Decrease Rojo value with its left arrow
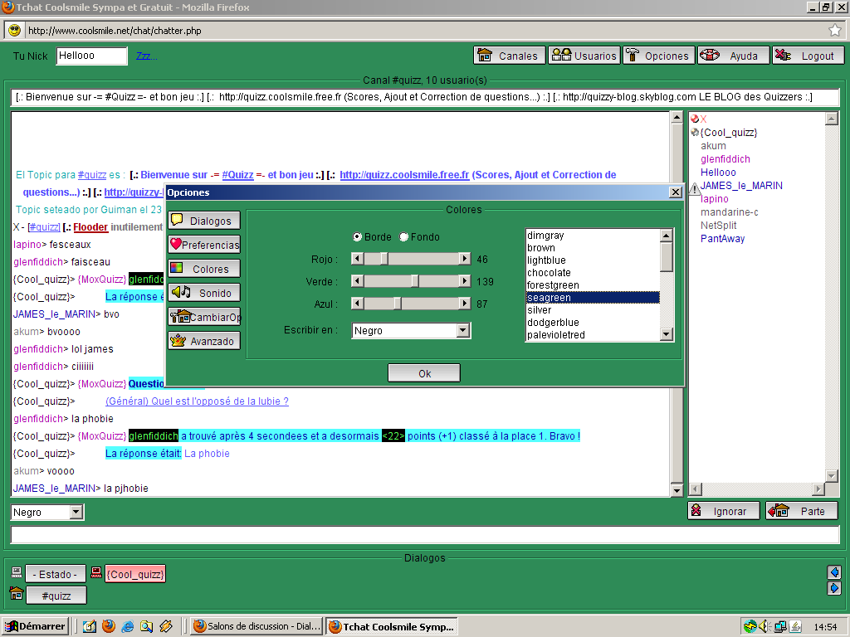Viewport: 850px width, 637px height. pyautogui.click(x=357, y=259)
